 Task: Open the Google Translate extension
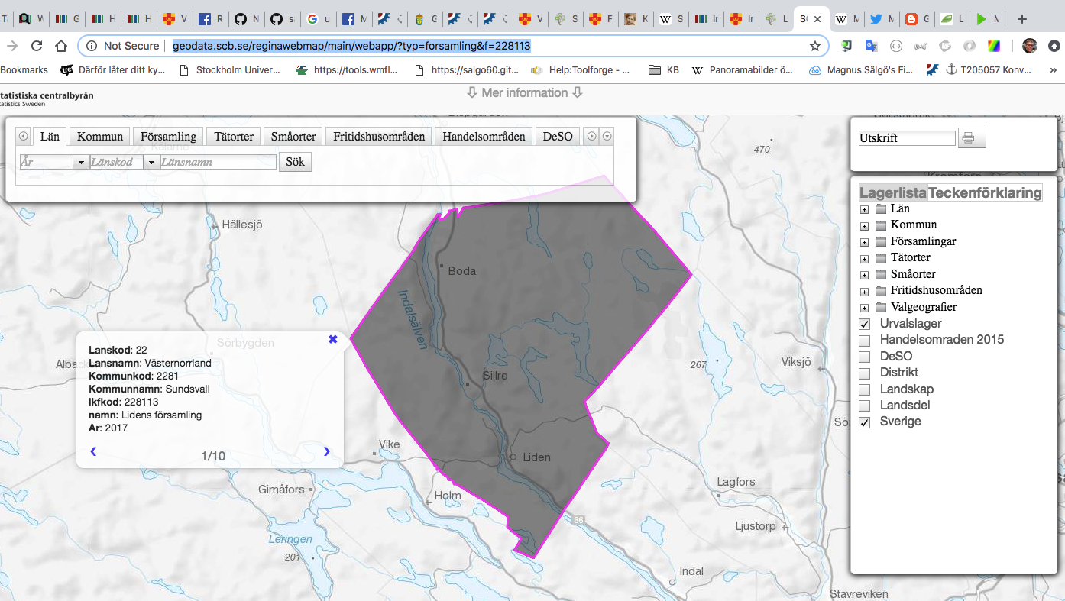point(870,46)
